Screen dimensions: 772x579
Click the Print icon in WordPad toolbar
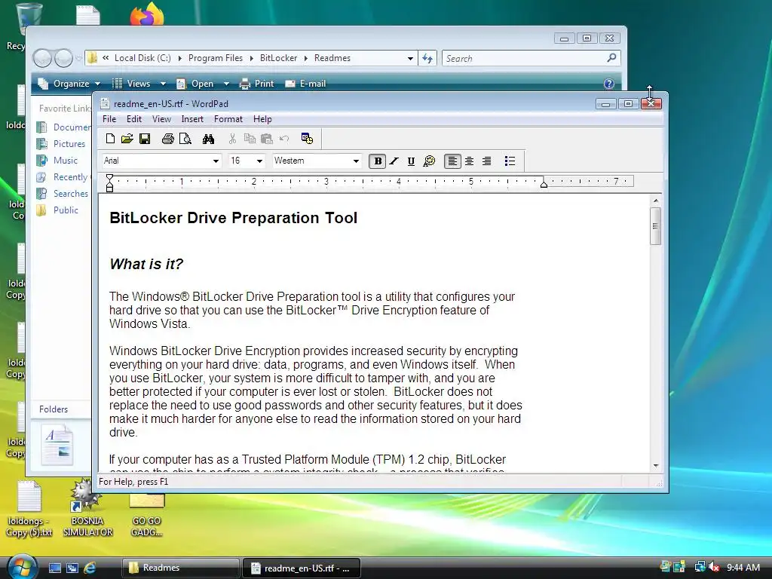pyautogui.click(x=168, y=139)
